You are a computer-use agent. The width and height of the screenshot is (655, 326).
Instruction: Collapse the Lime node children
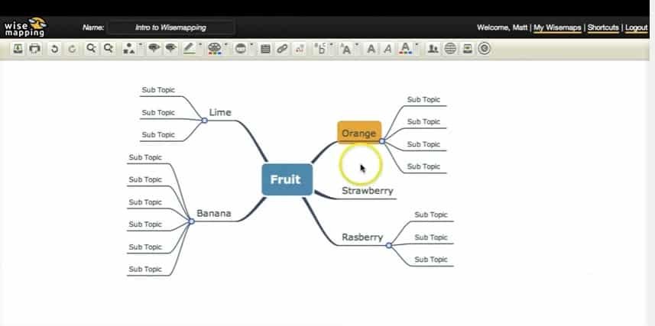[x=204, y=120]
